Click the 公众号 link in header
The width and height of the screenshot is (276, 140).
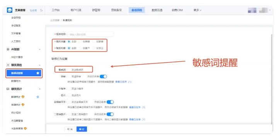click(x=33, y=10)
